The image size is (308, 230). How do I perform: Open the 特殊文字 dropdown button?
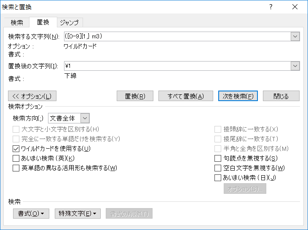(x=78, y=214)
